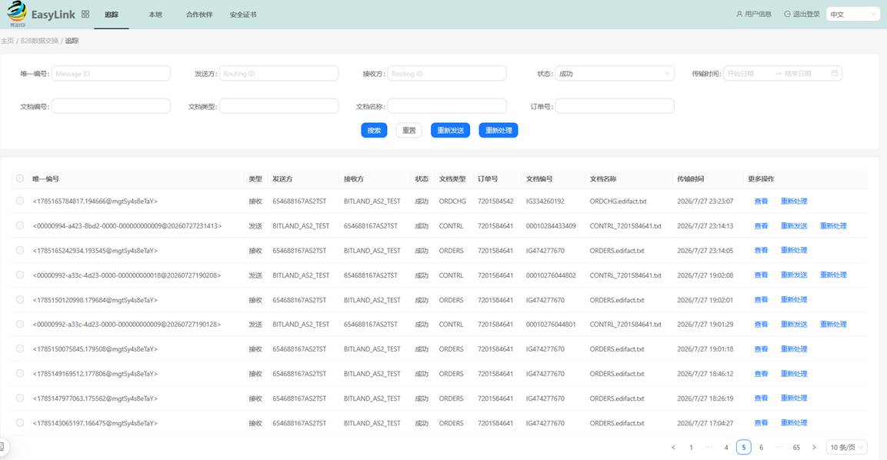The width and height of the screenshot is (887, 460).
Task: Open user info (用户信息)
Action: [753, 14]
